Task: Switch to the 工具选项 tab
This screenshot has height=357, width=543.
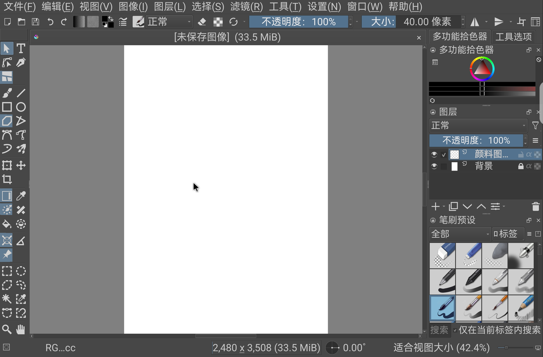Action: point(513,36)
